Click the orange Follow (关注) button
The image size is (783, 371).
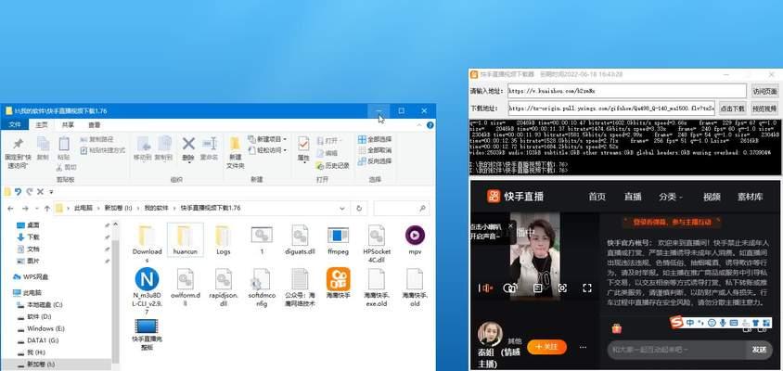[x=546, y=347]
